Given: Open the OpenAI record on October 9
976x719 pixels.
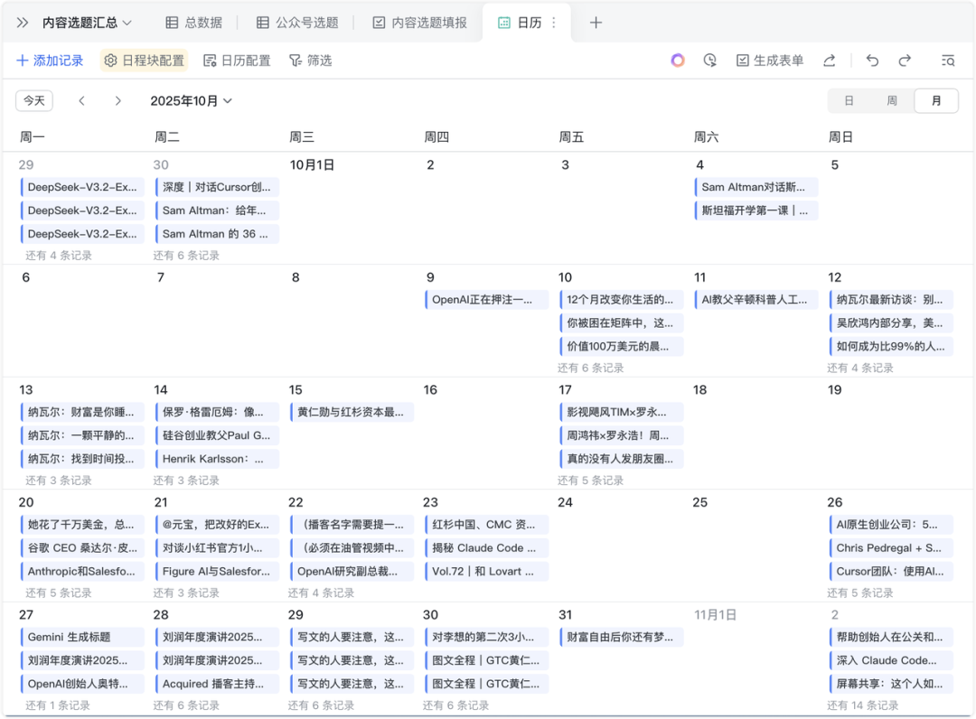Looking at the screenshot, I should point(485,299).
